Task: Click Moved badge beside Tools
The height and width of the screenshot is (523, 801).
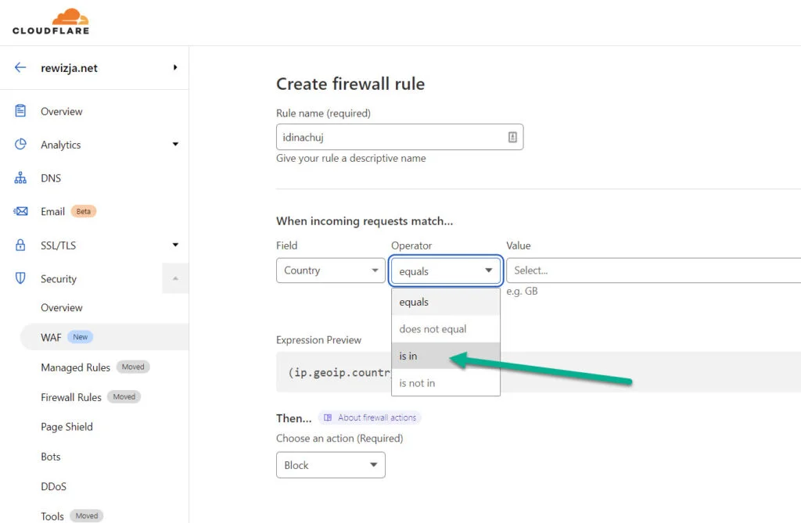Action: 87,515
